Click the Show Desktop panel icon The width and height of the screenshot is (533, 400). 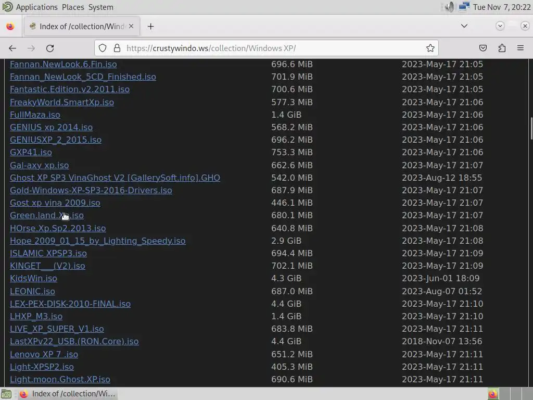coord(6,394)
